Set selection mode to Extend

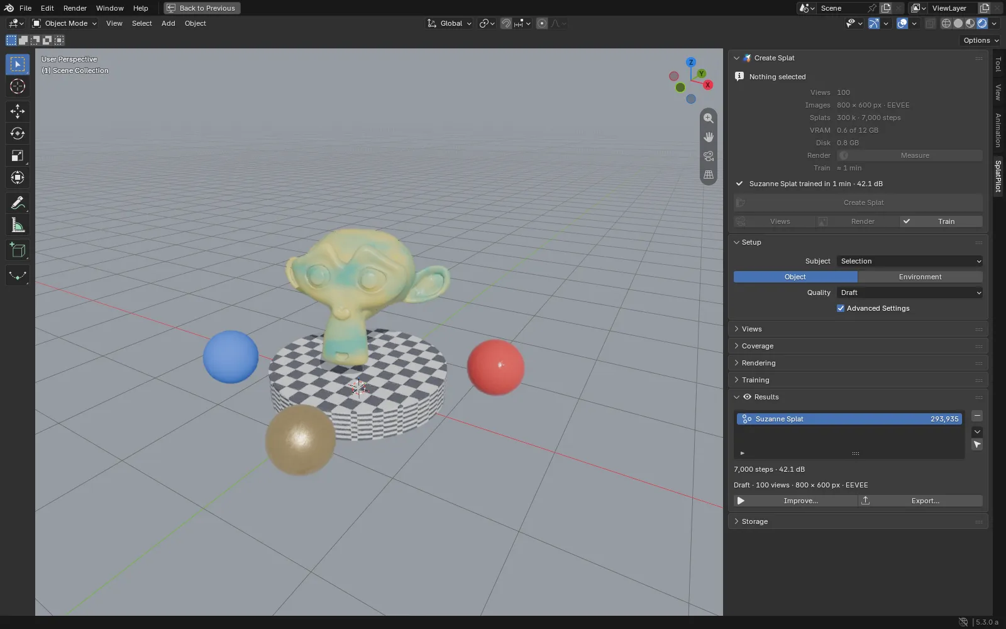click(x=23, y=40)
